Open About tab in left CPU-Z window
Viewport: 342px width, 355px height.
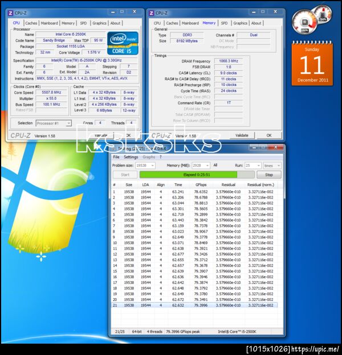(x=115, y=23)
